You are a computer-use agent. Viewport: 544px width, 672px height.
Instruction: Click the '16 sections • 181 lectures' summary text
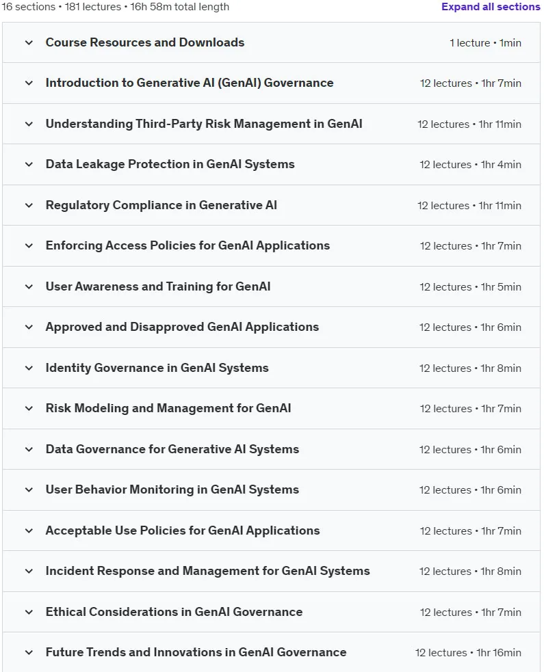click(62, 7)
